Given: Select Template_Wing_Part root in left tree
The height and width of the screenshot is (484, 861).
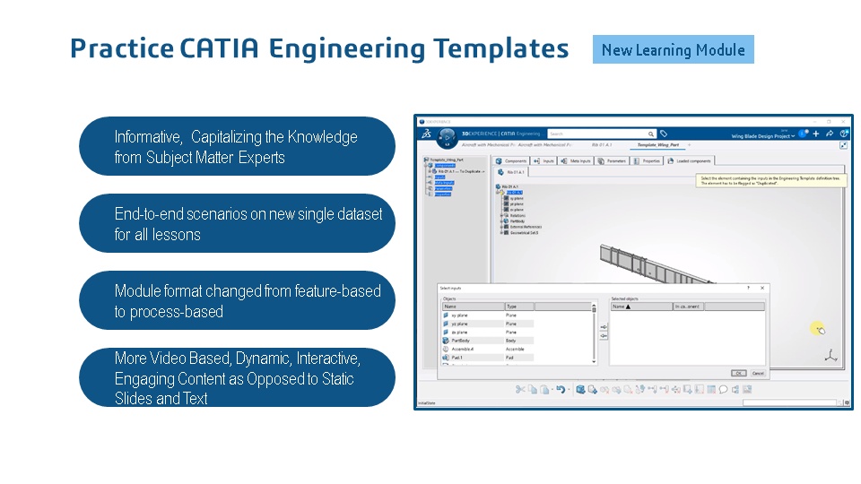Looking at the screenshot, I should (x=446, y=160).
